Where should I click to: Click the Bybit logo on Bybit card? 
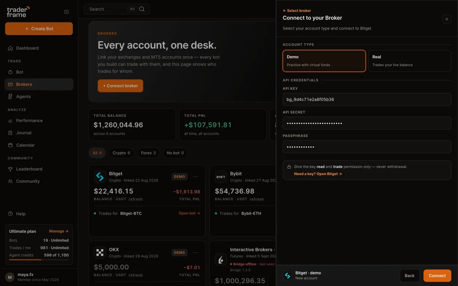point(221,176)
